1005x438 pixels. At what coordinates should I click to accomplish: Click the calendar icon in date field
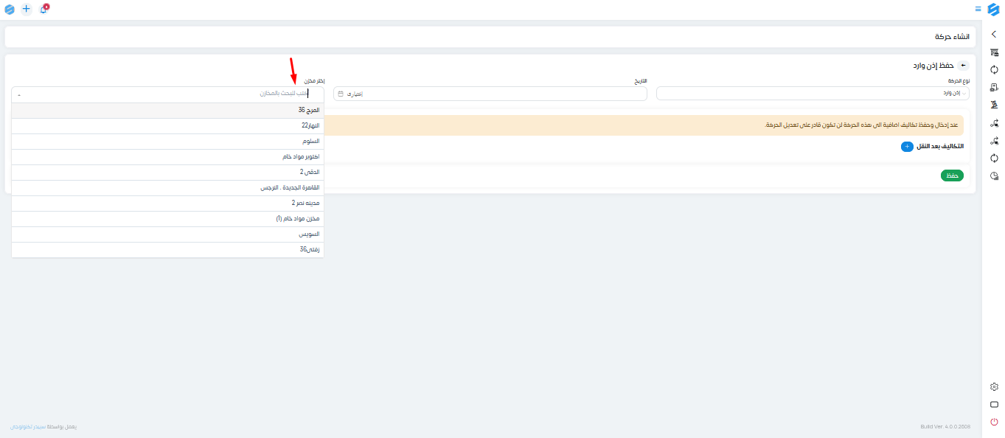[x=340, y=94]
